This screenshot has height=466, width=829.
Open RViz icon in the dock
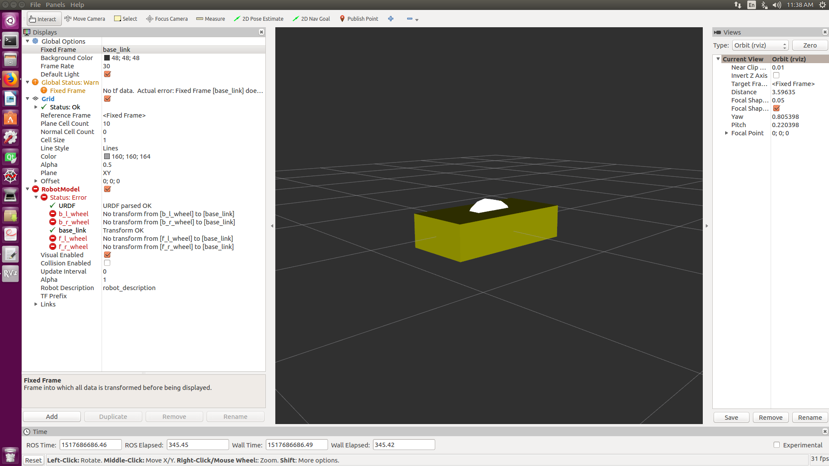(x=10, y=274)
